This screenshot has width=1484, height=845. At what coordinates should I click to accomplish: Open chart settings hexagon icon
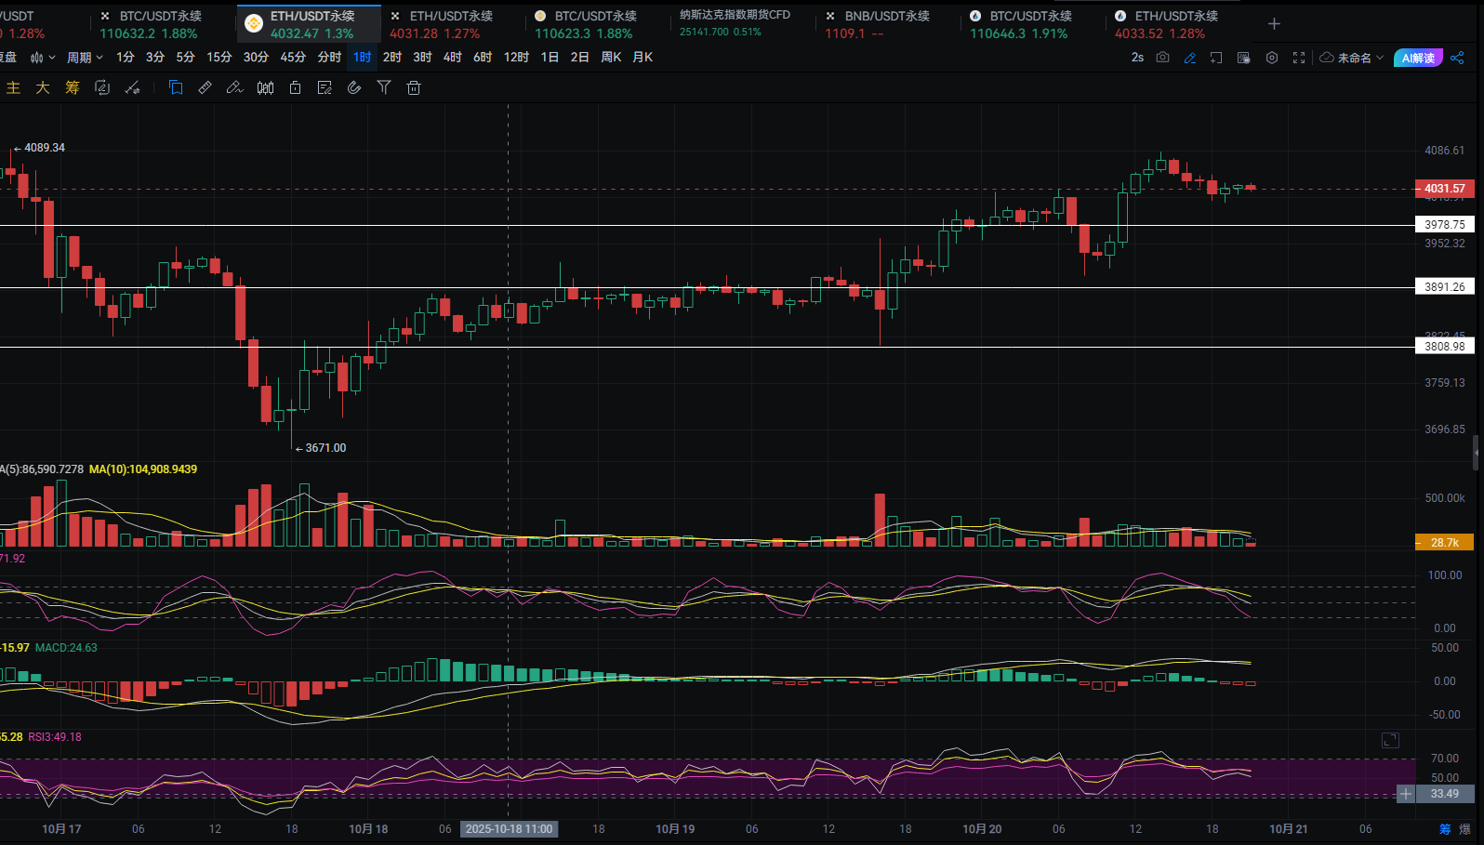pyautogui.click(x=1272, y=58)
